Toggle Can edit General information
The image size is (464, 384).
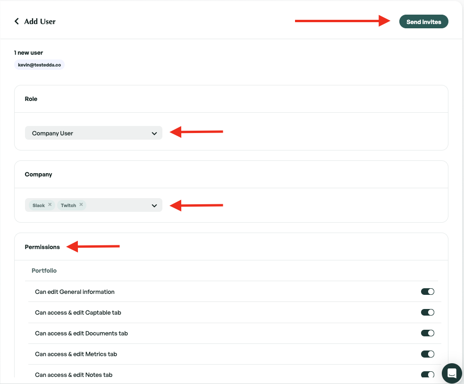[x=427, y=292]
